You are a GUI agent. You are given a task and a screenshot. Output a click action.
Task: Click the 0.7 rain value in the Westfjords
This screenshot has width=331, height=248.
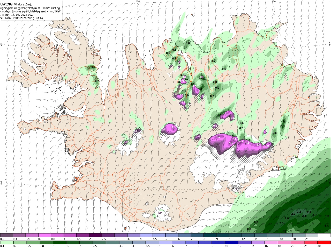coord(97,81)
